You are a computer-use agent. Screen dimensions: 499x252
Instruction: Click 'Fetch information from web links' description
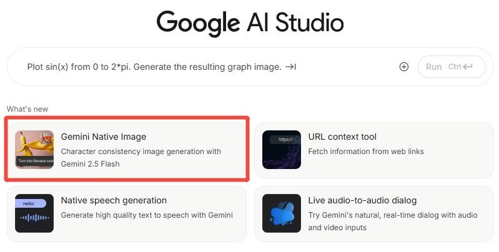tap(366, 152)
